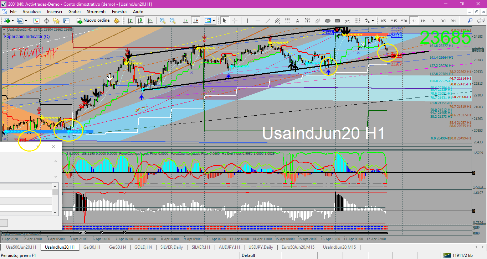This screenshot has height=259, width=487.
Task: Zoom out of the chart
Action: (x=173, y=21)
